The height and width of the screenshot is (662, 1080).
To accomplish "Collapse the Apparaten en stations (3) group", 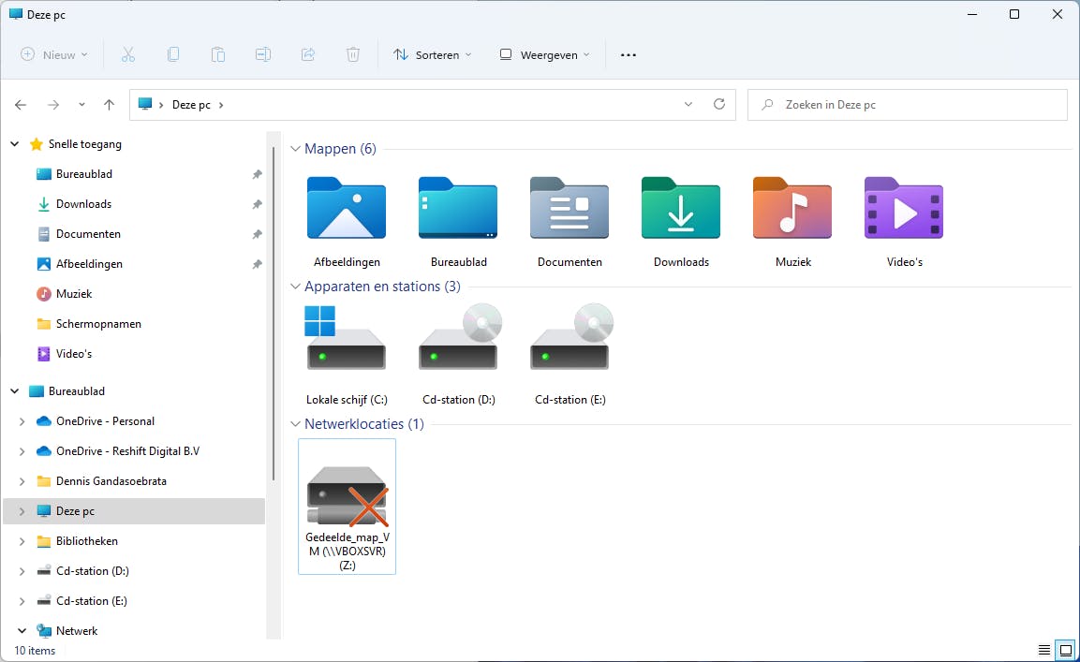I will [x=295, y=287].
